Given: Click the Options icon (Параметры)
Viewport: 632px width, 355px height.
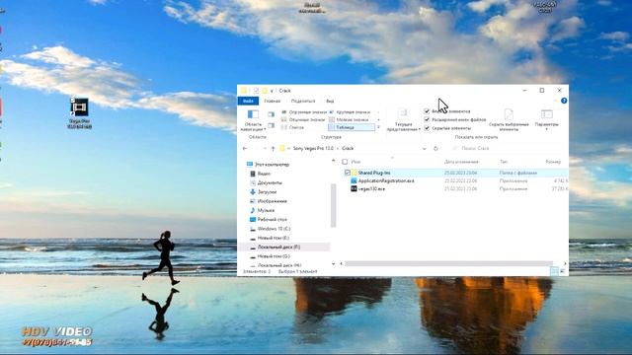Looking at the screenshot, I should pyautogui.click(x=546, y=114).
